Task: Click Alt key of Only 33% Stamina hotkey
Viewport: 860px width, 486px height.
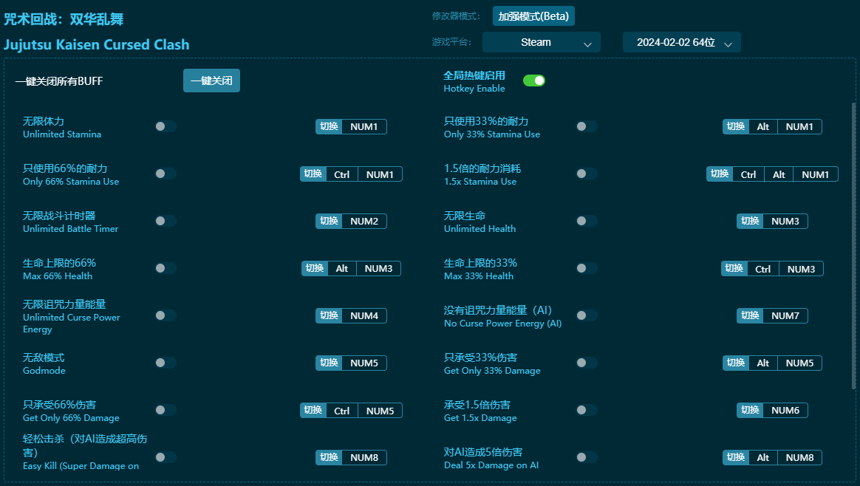Action: pos(763,127)
